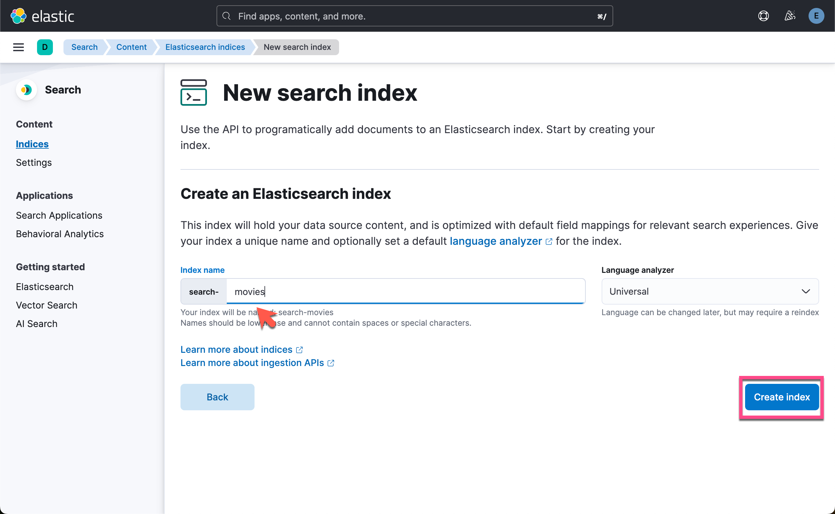Click the Back button
Image resolution: width=835 pixels, height=514 pixels.
(217, 397)
